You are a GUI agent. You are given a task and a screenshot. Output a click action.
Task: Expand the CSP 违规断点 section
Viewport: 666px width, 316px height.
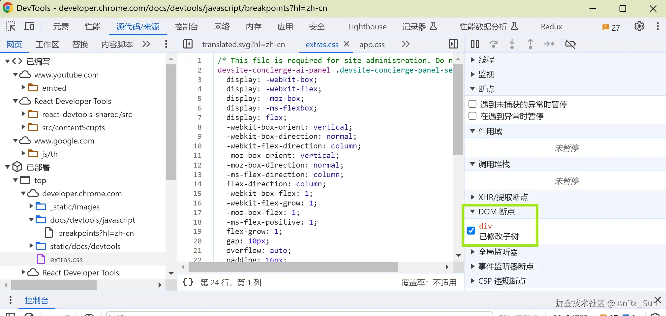473,281
